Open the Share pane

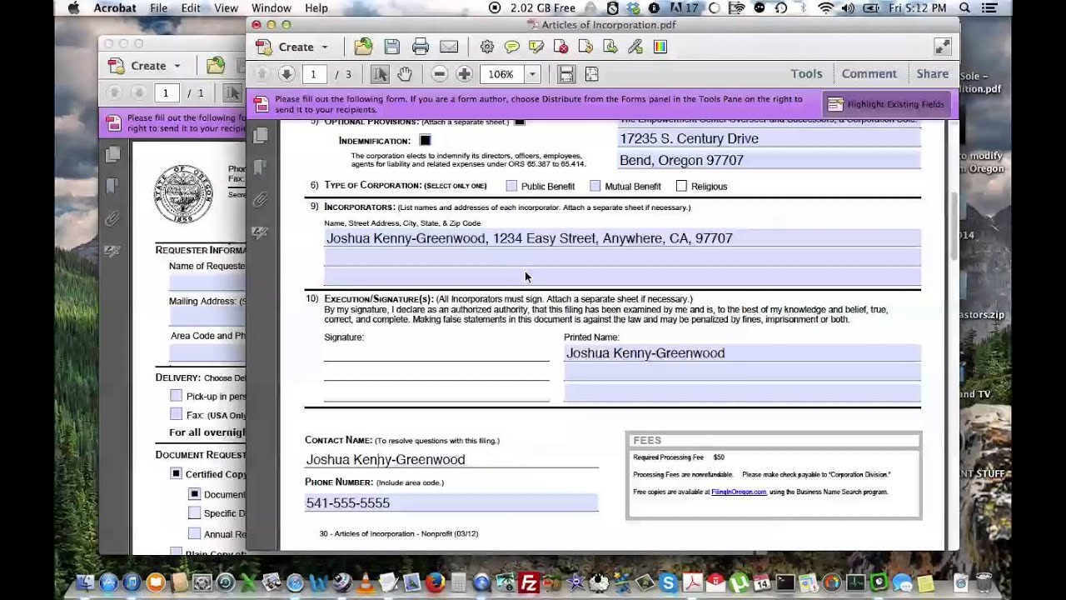tap(932, 74)
